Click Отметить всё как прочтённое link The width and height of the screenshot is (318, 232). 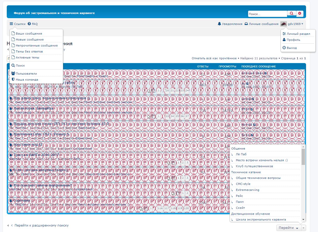click(x=214, y=58)
